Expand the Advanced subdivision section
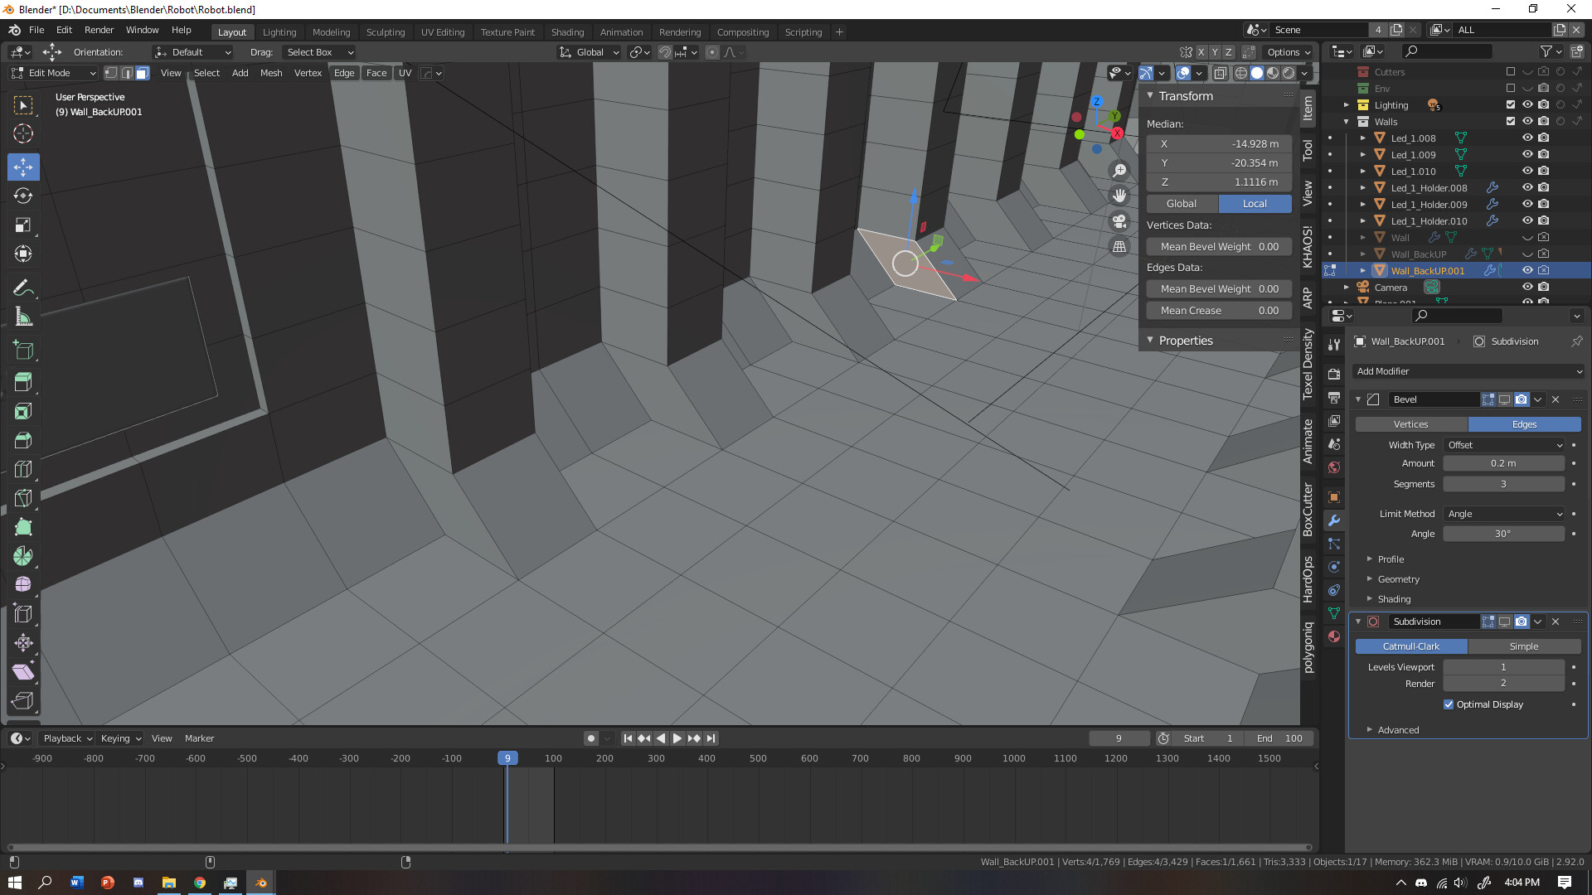1592x895 pixels. click(x=1398, y=730)
